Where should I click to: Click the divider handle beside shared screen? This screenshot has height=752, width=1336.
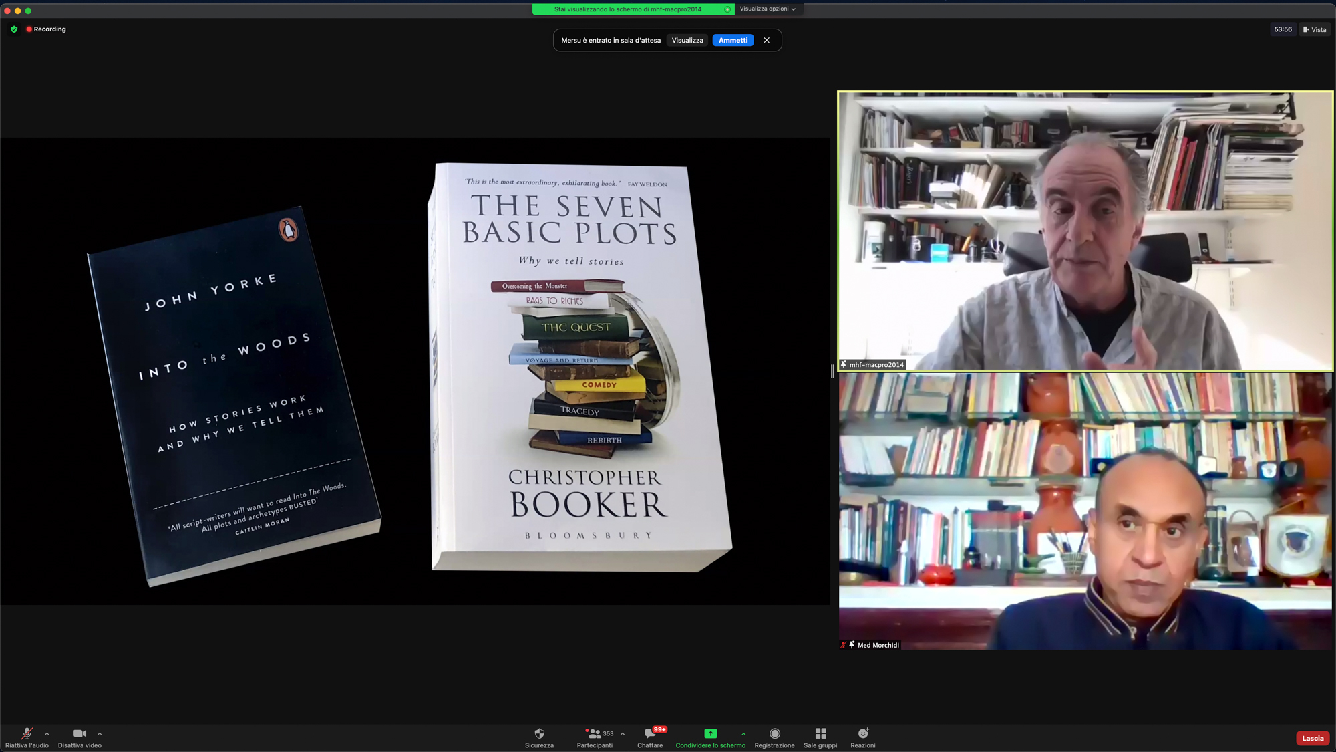click(x=832, y=371)
